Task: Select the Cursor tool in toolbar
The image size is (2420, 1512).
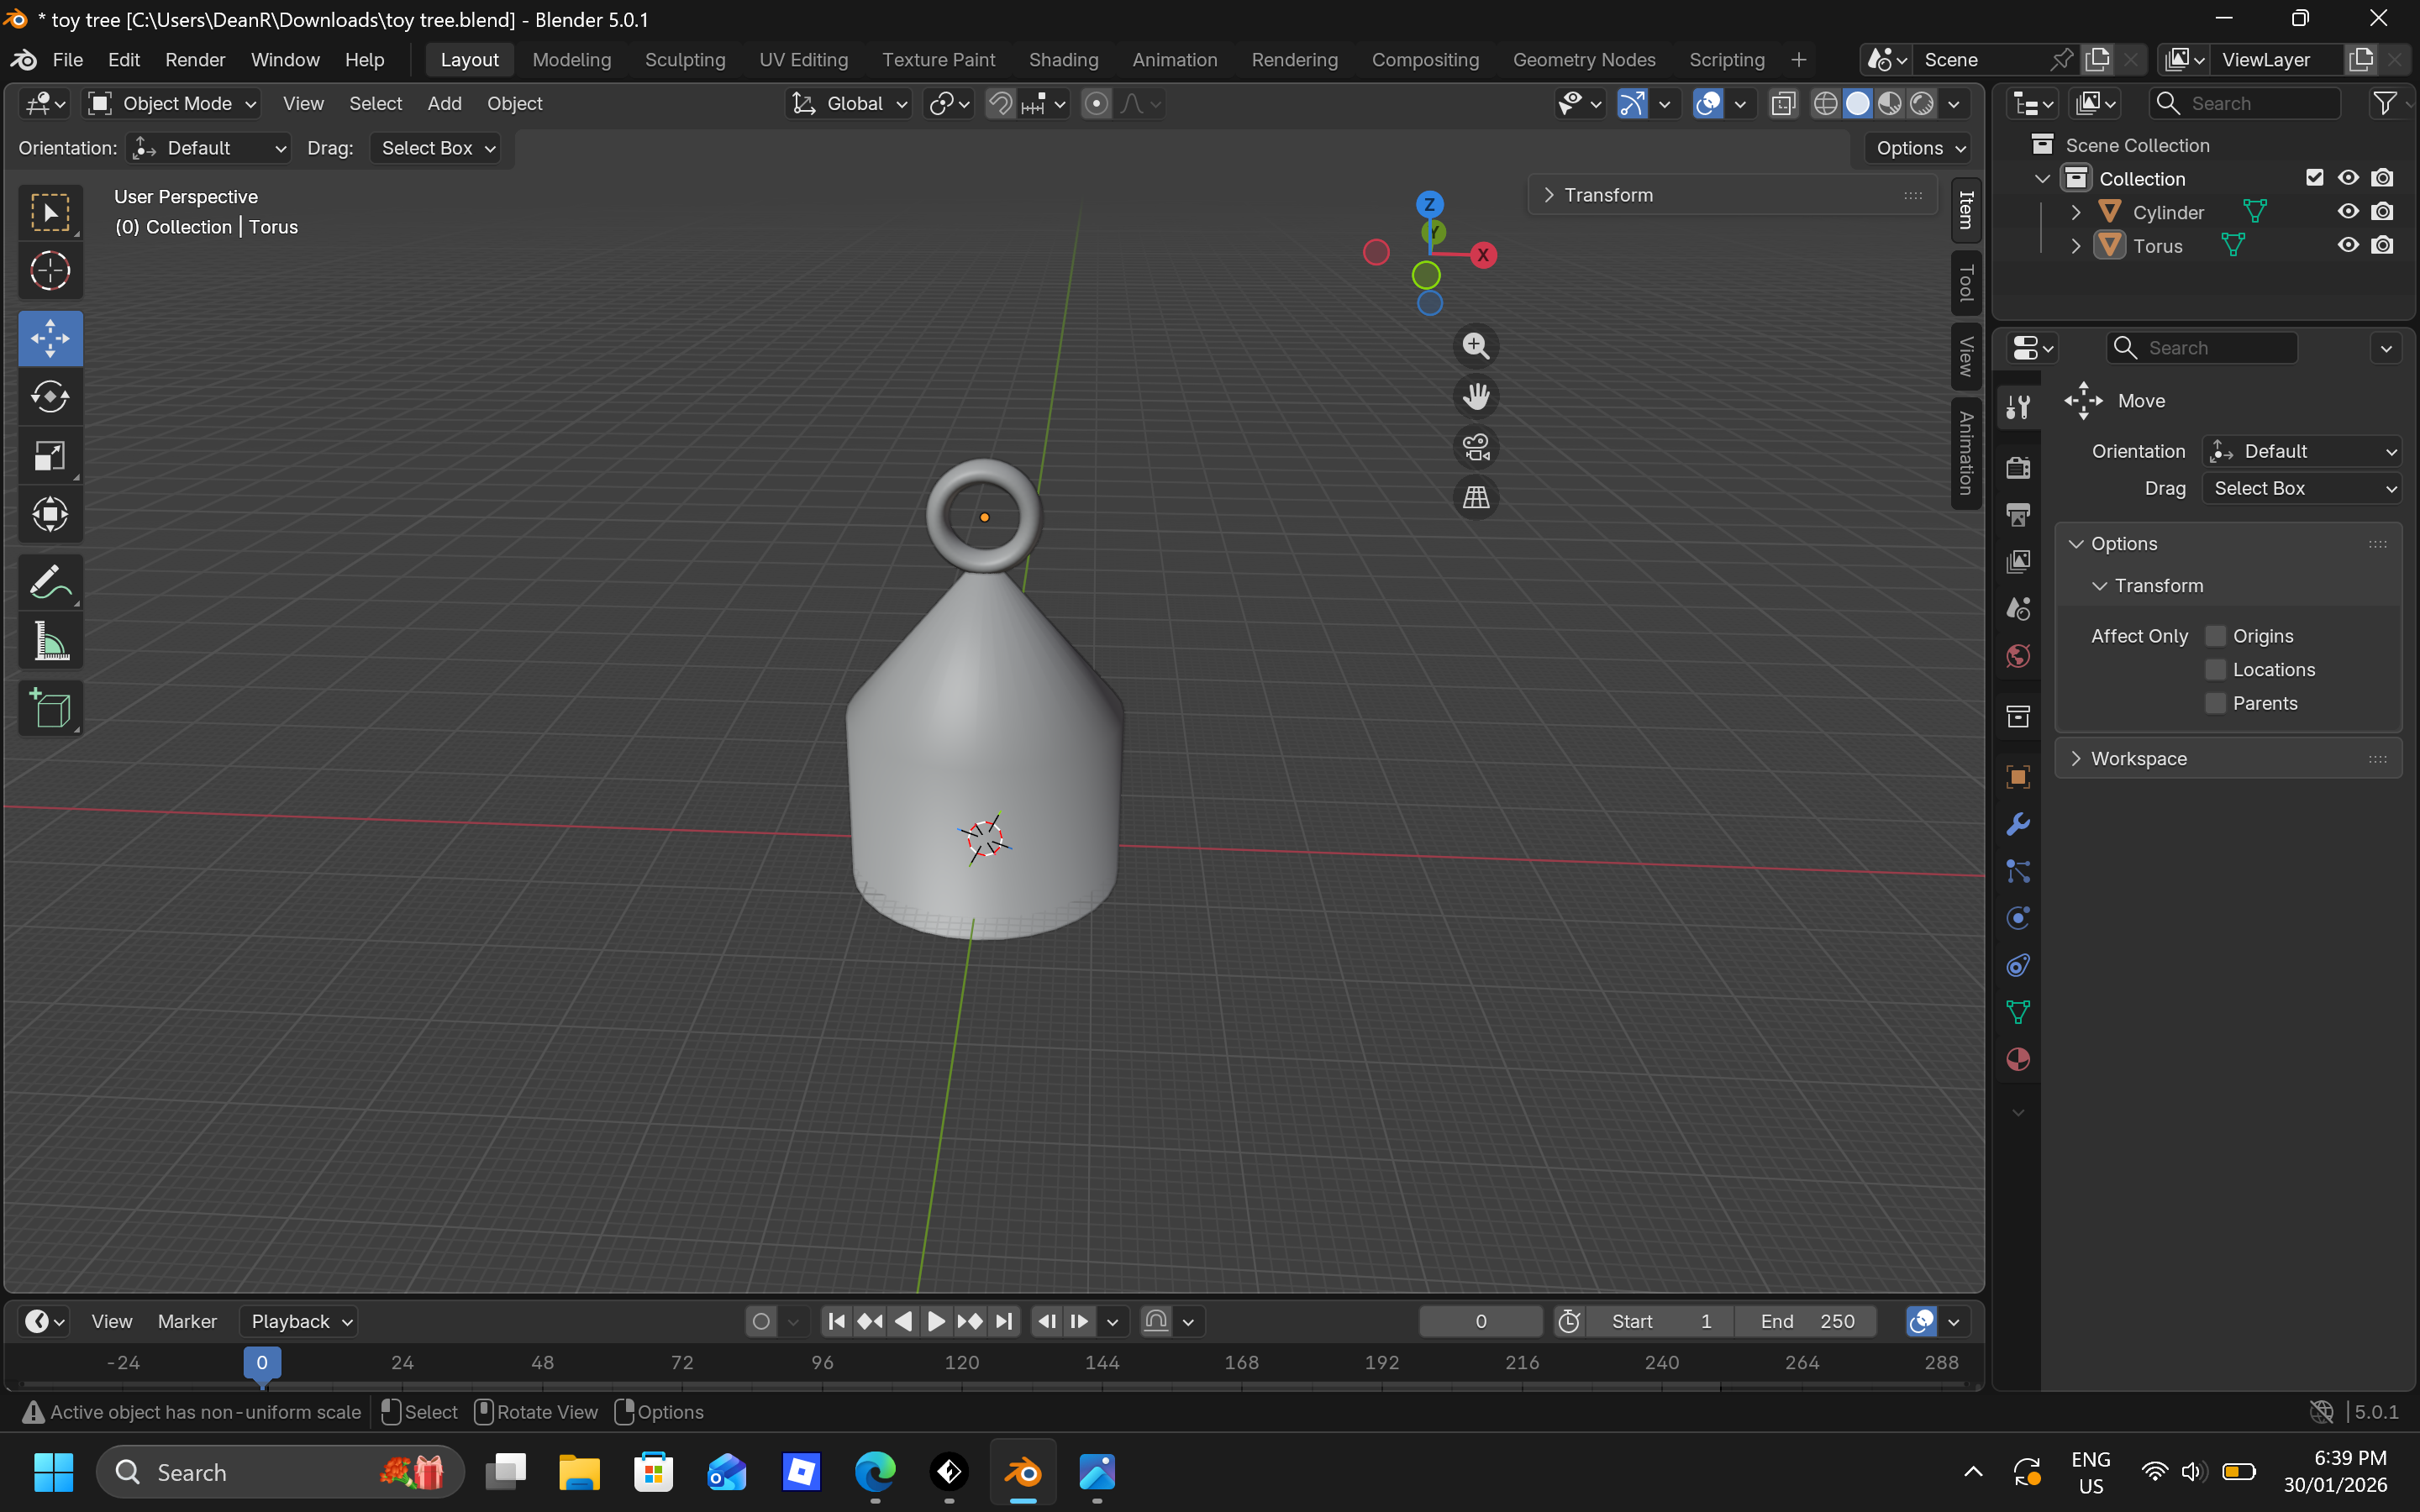Action: pyautogui.click(x=50, y=271)
